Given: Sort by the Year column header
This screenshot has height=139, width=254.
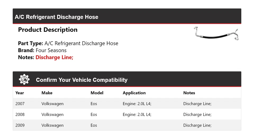Looking at the screenshot, I should [20, 93].
